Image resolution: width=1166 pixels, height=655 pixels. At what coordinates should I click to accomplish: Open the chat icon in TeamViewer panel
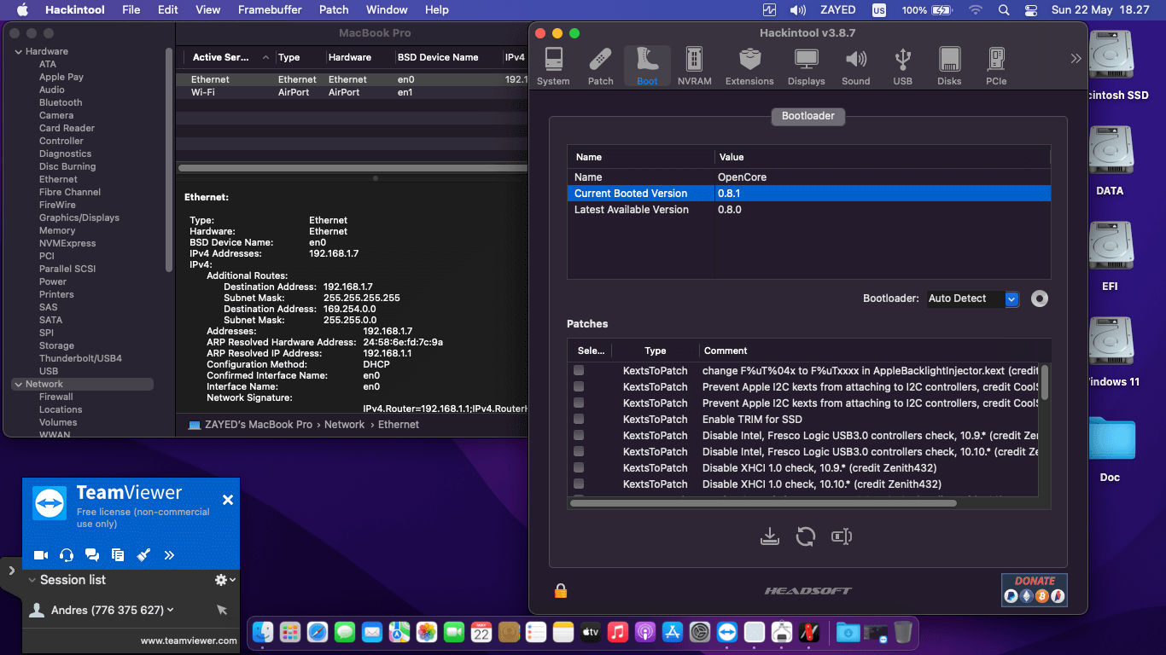point(92,555)
